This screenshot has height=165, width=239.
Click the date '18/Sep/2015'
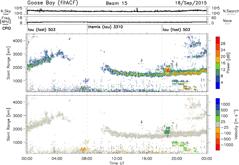click(x=191, y=3)
